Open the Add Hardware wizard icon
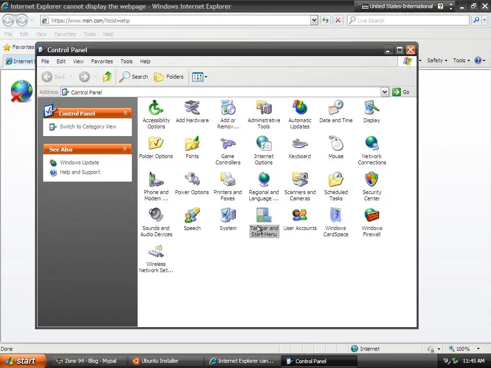491x368 pixels. tap(192, 112)
